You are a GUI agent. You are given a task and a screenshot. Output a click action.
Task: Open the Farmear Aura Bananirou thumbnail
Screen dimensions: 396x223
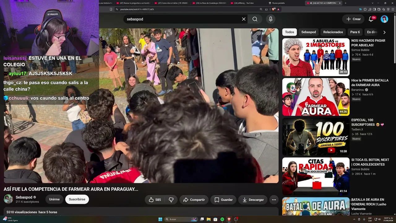pos(316,97)
